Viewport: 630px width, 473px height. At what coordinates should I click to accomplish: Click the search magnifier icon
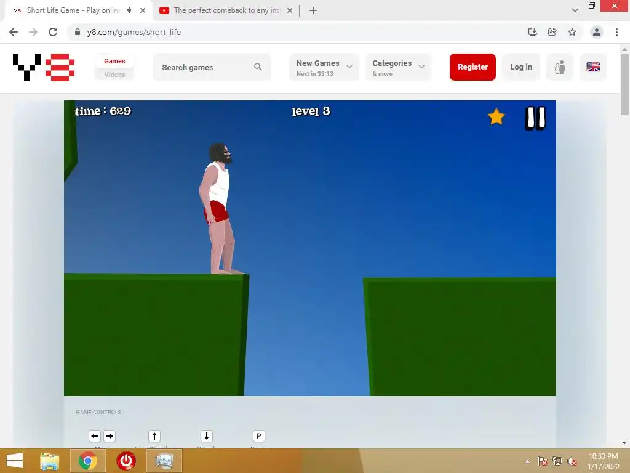pos(258,67)
